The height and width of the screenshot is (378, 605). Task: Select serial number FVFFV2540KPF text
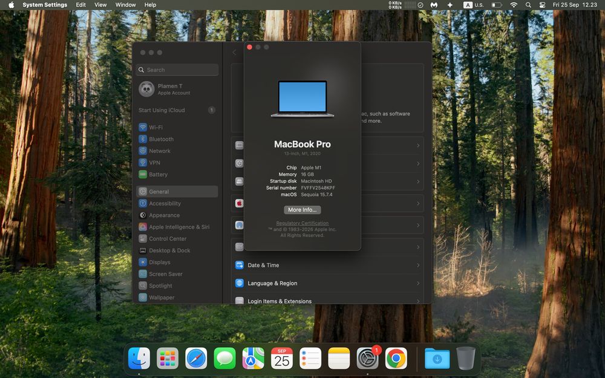pos(318,188)
